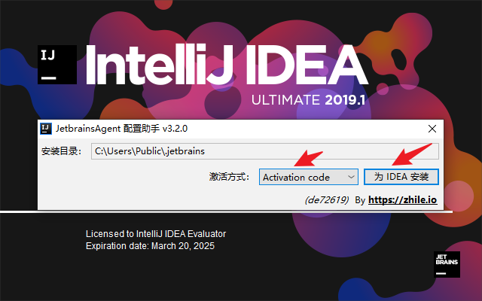Open the Activation code dropdown
The width and height of the screenshot is (482, 301).
308,178
